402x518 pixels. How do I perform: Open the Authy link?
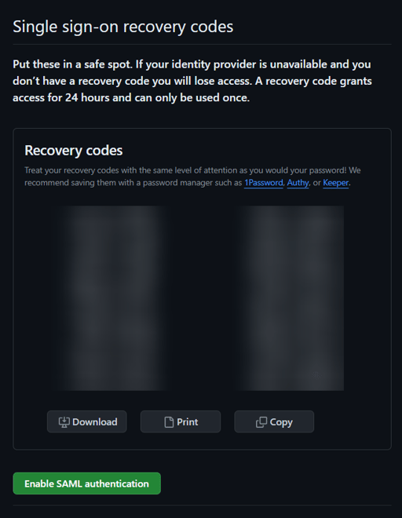pyautogui.click(x=298, y=183)
